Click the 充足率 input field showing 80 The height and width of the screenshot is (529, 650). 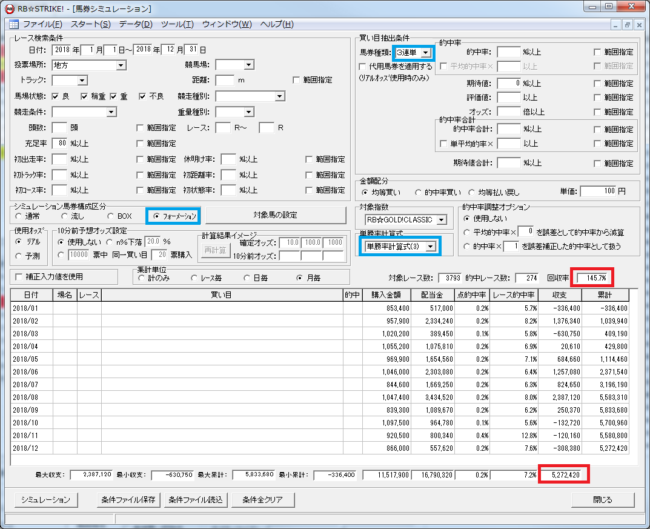[x=59, y=144]
